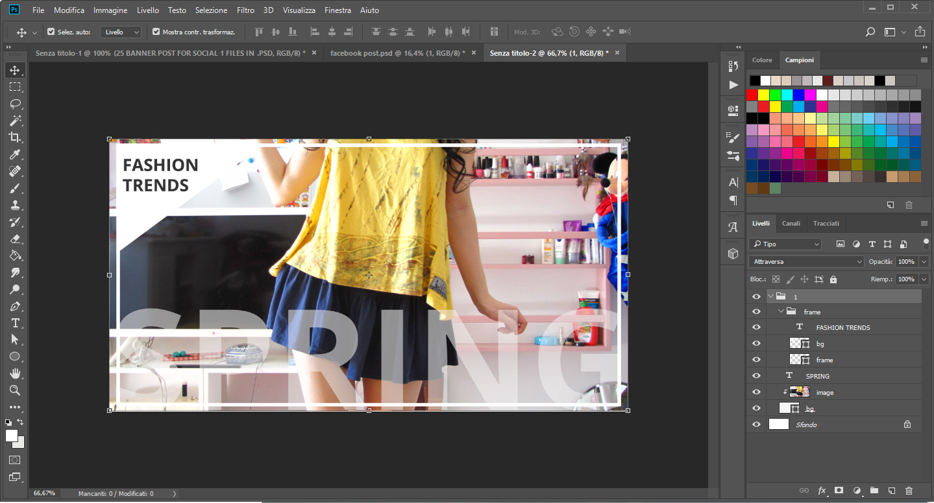Image resolution: width=934 pixels, height=503 pixels.
Task: Pick the pure red swatch
Action: (752, 95)
